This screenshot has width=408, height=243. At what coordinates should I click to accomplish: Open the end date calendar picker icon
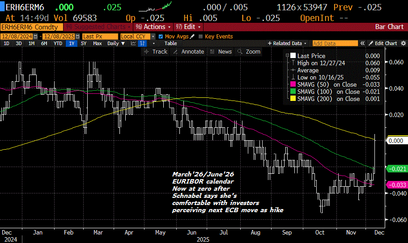77,37
